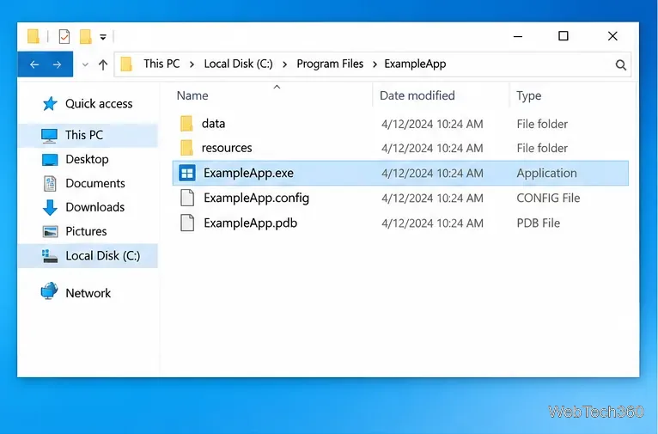
Task: Click ExampleApp in the address bar
Action: click(415, 64)
